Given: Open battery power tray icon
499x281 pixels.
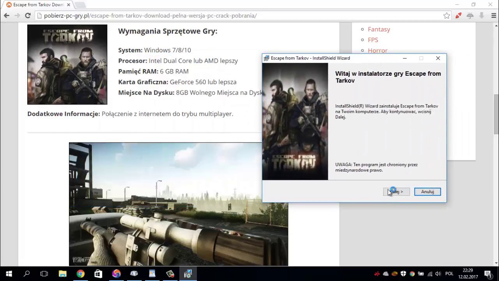Looking at the screenshot, I should [421, 274].
